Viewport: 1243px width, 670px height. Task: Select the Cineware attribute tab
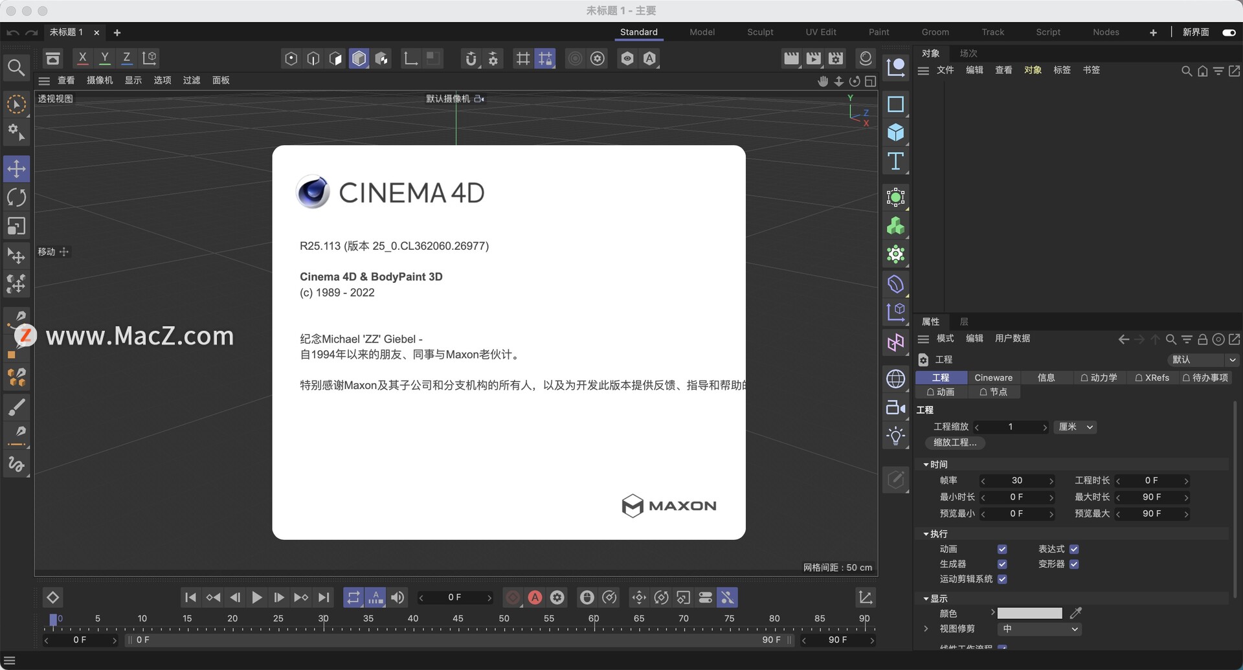[x=993, y=377]
